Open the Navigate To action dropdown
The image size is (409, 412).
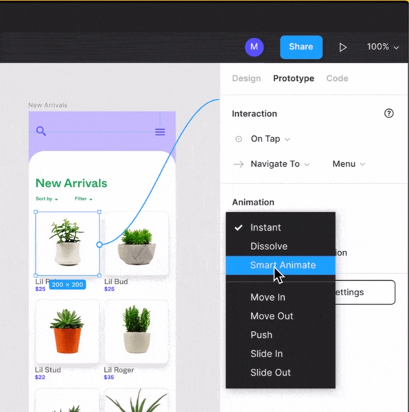pos(280,164)
